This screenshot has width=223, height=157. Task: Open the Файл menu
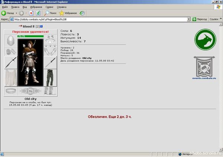[5, 7]
